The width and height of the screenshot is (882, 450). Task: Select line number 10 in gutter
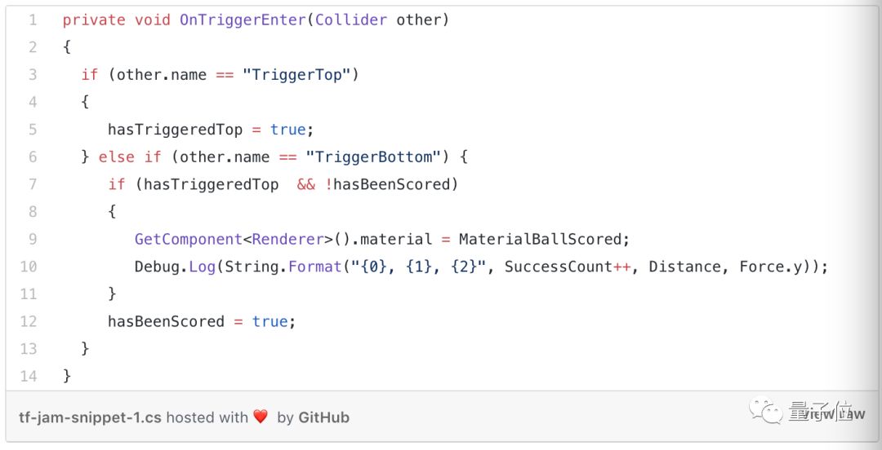click(x=29, y=267)
